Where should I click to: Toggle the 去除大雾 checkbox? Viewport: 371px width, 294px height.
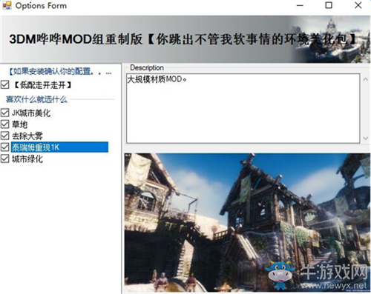5,136
